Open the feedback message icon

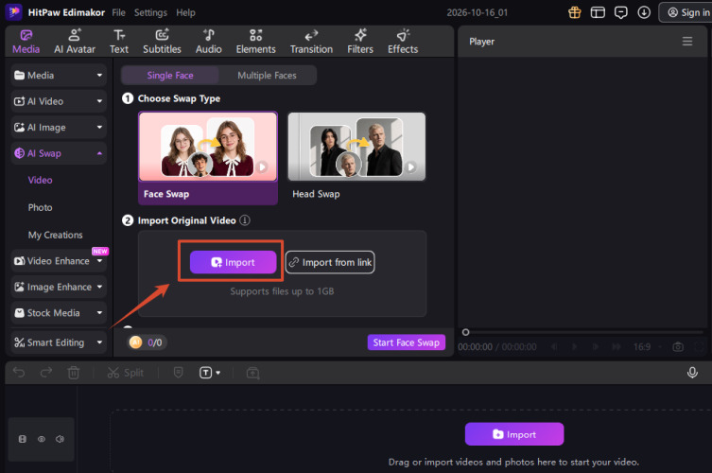pyautogui.click(x=620, y=12)
